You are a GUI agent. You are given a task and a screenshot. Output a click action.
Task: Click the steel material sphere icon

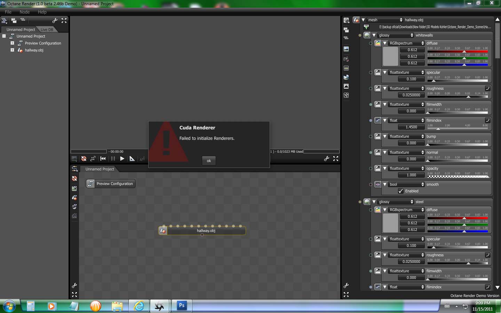(x=367, y=202)
